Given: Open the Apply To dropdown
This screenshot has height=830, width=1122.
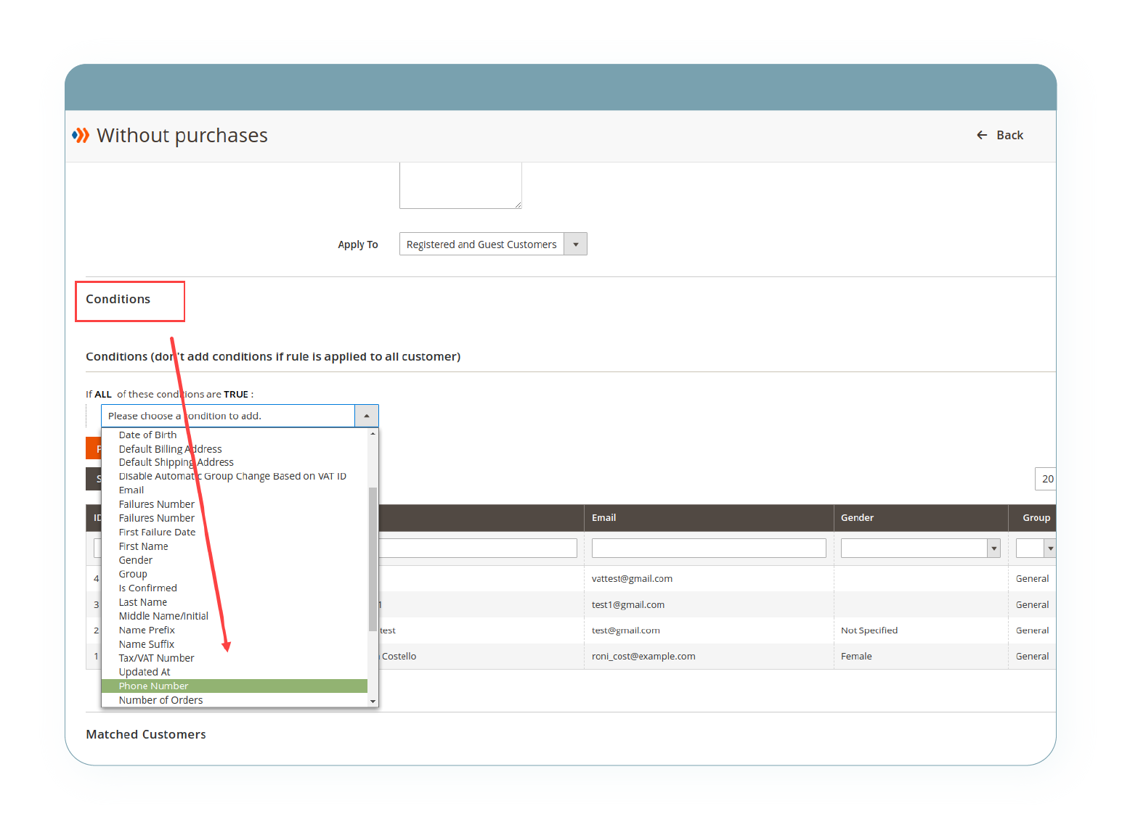Looking at the screenshot, I should coord(492,245).
